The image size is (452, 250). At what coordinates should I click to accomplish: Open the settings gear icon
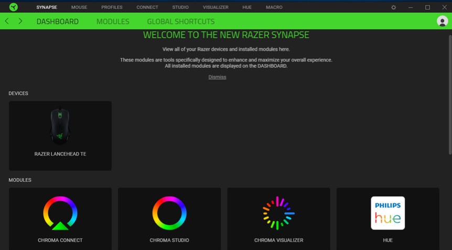pyautogui.click(x=393, y=7)
